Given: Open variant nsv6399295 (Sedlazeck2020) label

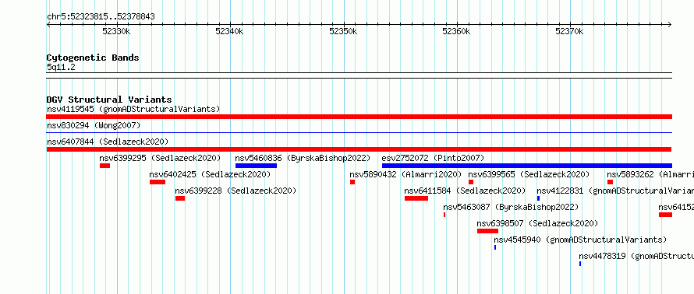Looking at the screenshot, I should point(160,158).
